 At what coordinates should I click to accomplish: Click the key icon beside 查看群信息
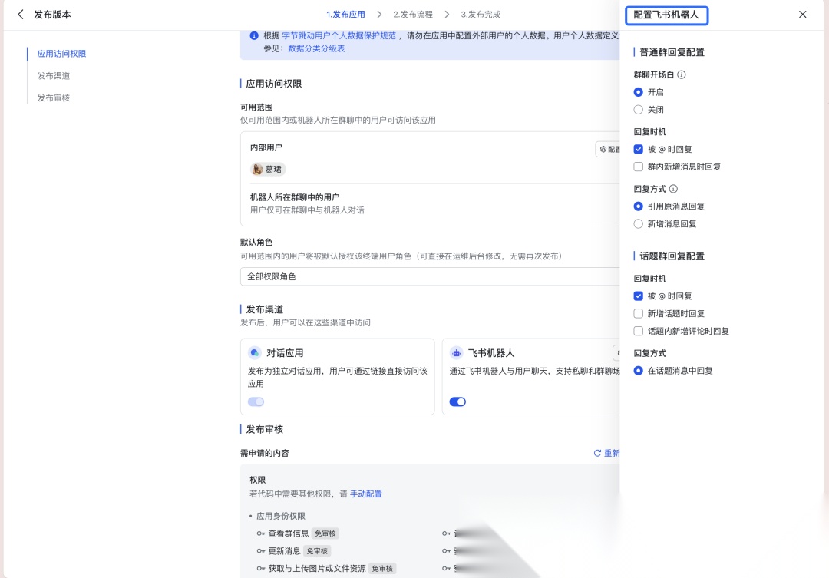click(261, 533)
